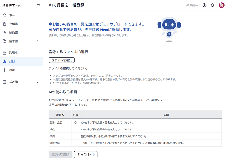Screen dimensions: 226x161
Task: Click the 説明 column header
Action: coord(151,115)
